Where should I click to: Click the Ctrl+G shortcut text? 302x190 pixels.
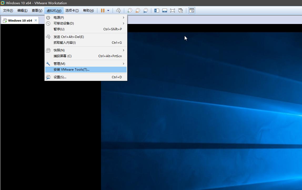(117, 43)
